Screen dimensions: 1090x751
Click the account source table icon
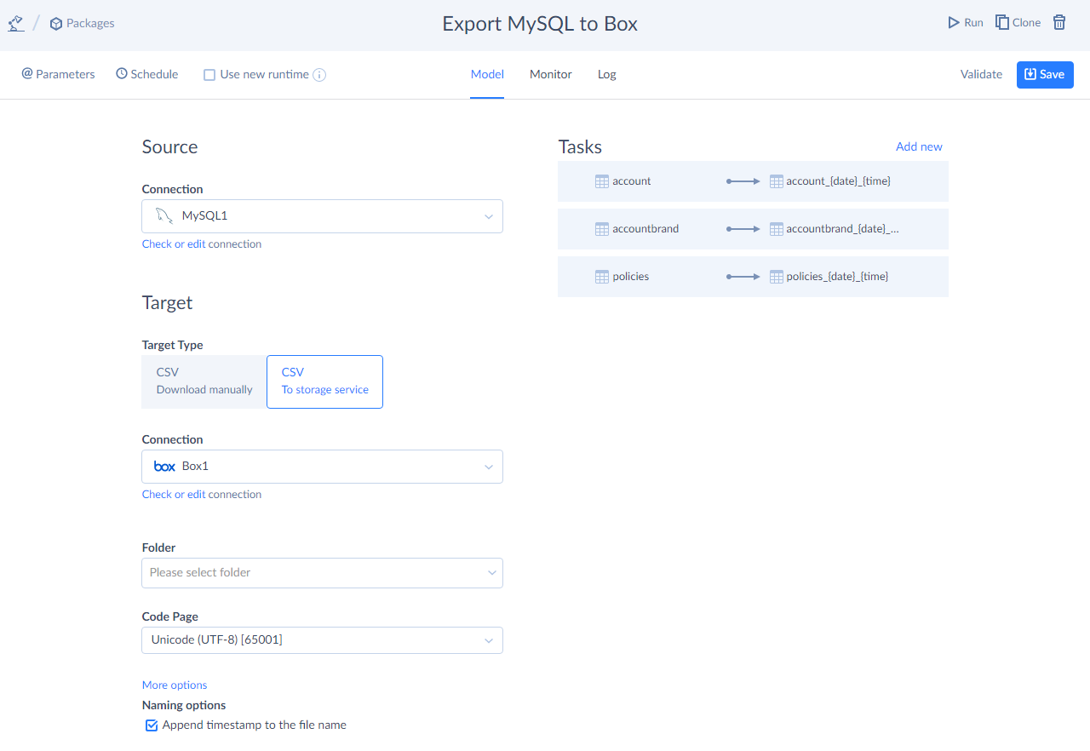click(602, 181)
